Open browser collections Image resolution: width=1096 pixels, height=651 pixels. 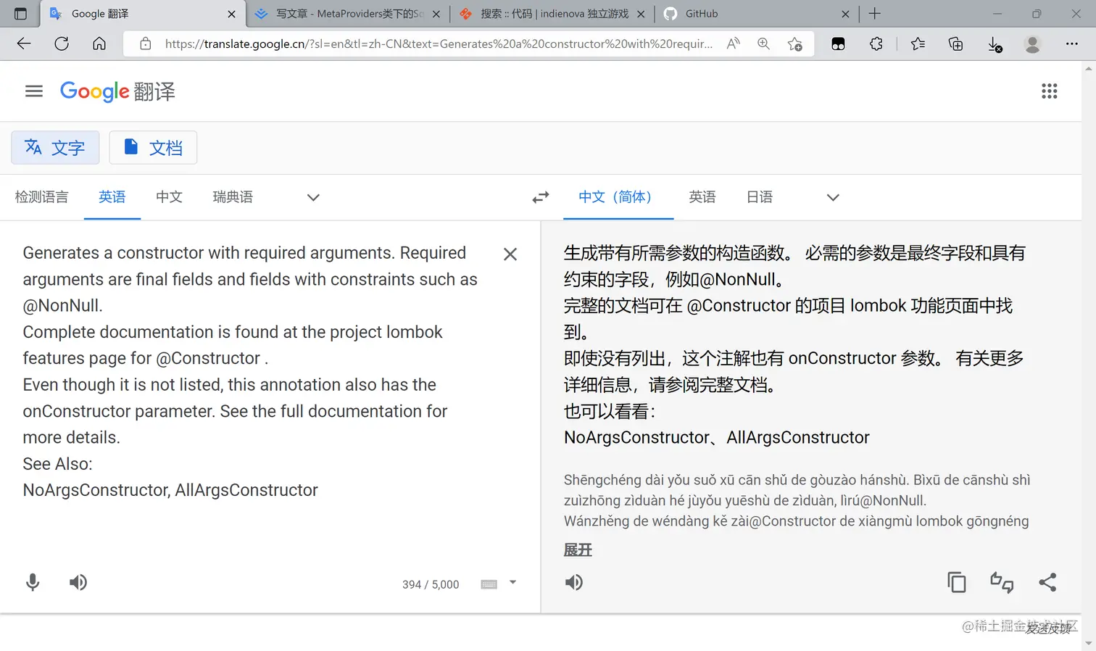click(956, 43)
